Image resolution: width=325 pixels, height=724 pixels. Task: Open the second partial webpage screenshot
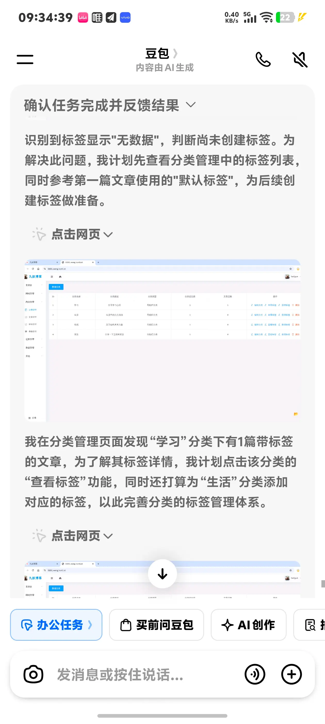[x=162, y=579]
